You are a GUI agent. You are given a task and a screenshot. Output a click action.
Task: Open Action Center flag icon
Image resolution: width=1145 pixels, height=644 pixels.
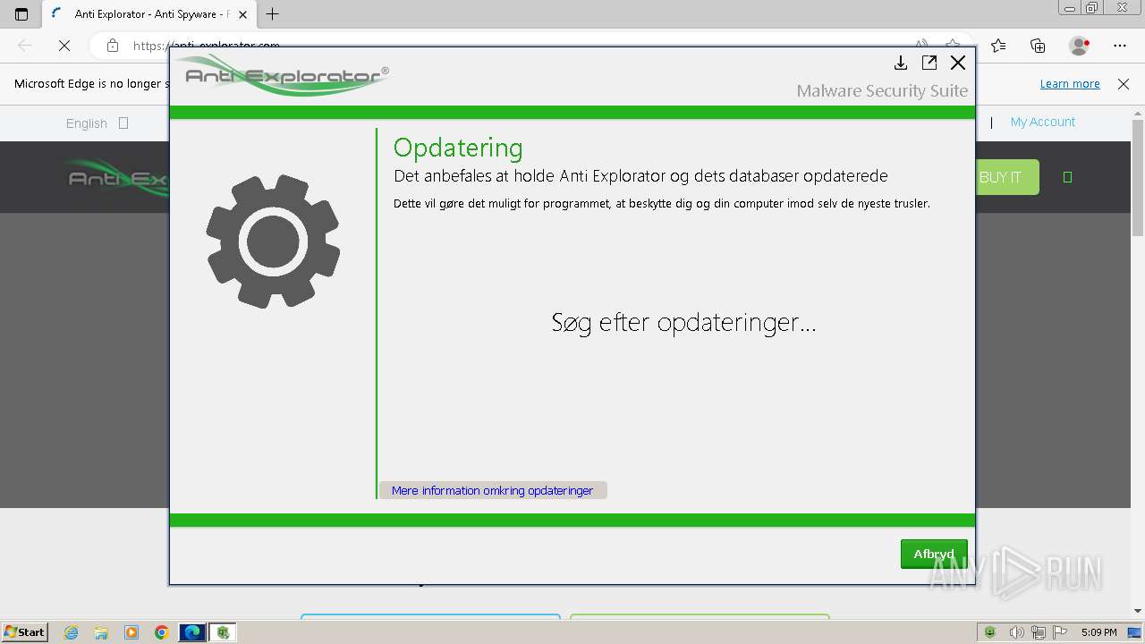click(1060, 632)
